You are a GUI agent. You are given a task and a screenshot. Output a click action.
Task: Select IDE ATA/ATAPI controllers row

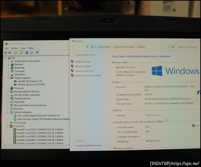coord(27,95)
